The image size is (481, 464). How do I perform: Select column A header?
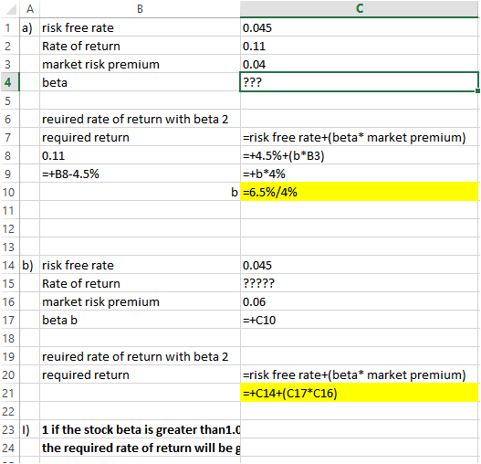tap(30, 9)
